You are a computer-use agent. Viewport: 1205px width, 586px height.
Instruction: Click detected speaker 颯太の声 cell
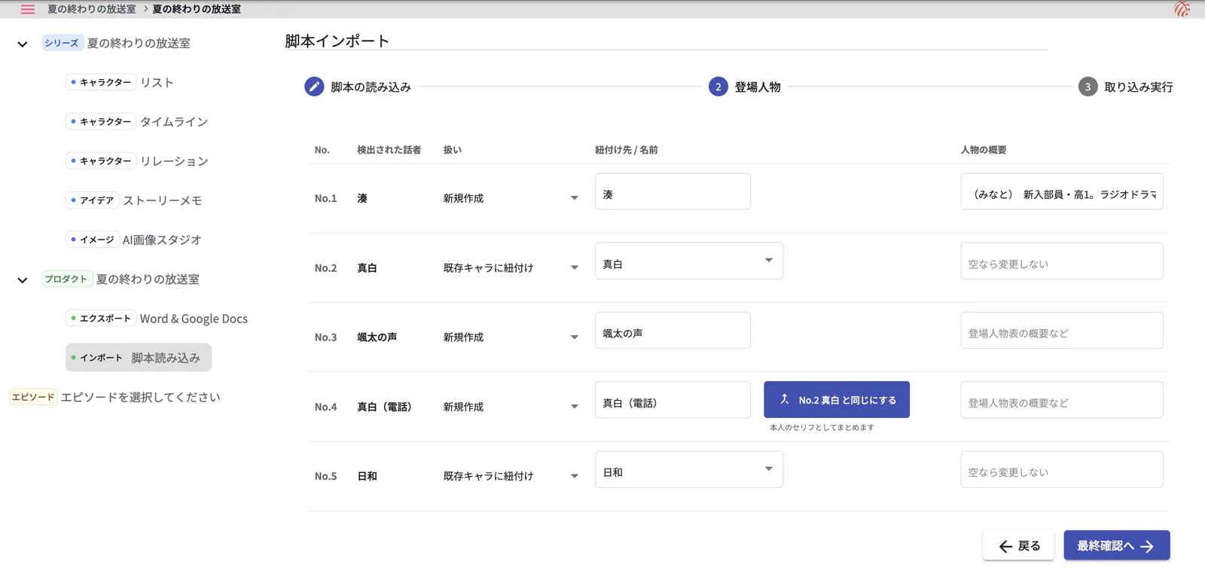[377, 337]
